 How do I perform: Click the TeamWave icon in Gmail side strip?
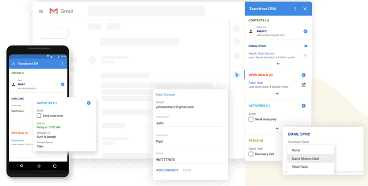[x=237, y=75]
